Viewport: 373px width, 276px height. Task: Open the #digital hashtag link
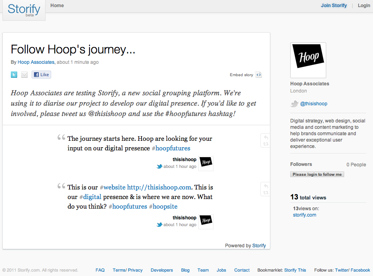tap(90, 197)
